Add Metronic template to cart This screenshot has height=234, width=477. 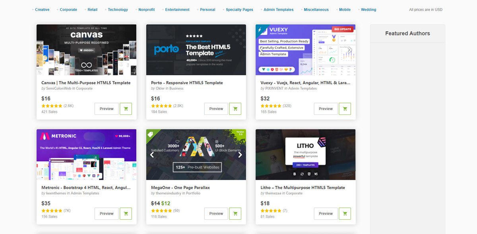pyautogui.click(x=126, y=214)
